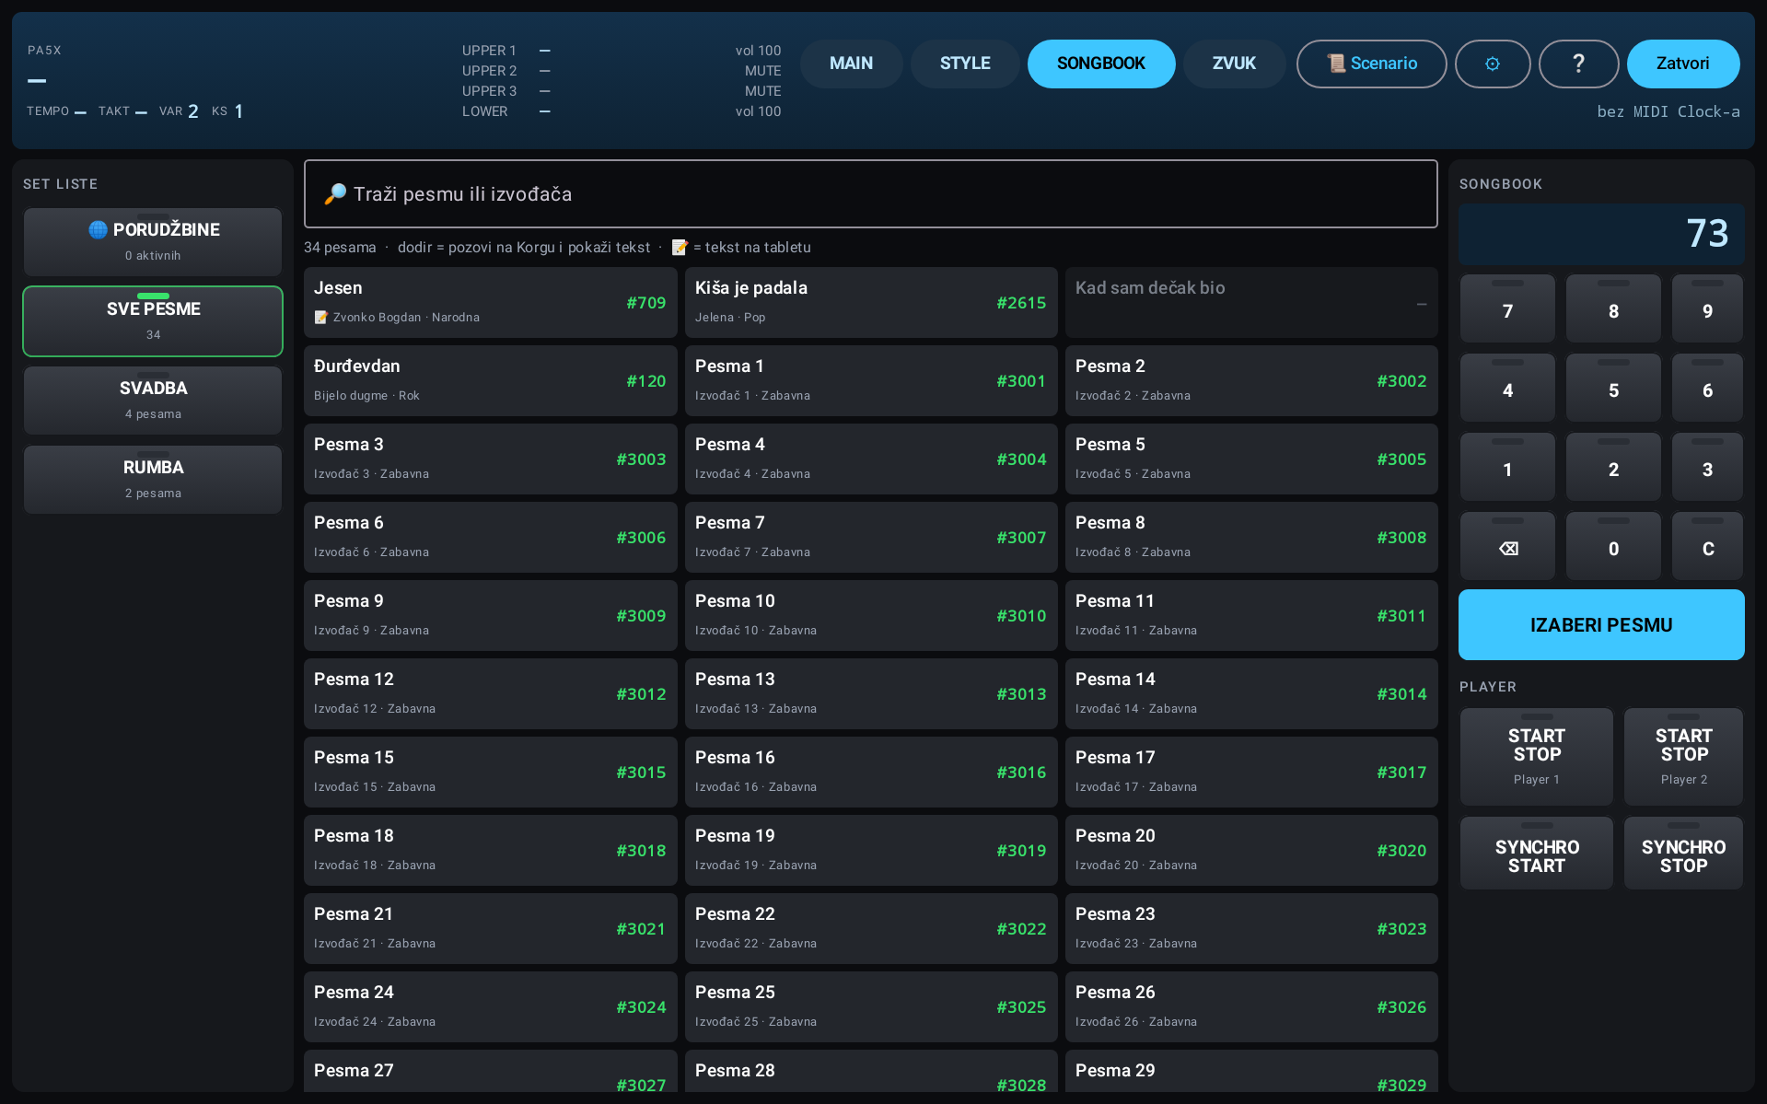Select the RUMBA set list
Screen dimensions: 1767x1104
coord(153,479)
